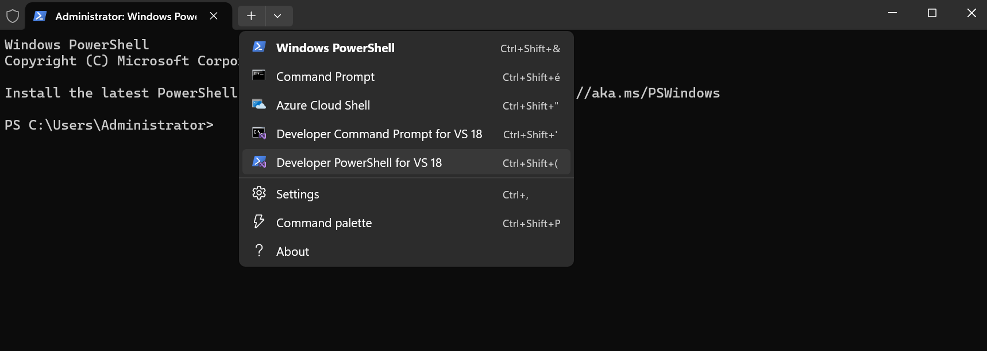Open a new tab with the plus button
The image size is (987, 351).
pyautogui.click(x=251, y=16)
